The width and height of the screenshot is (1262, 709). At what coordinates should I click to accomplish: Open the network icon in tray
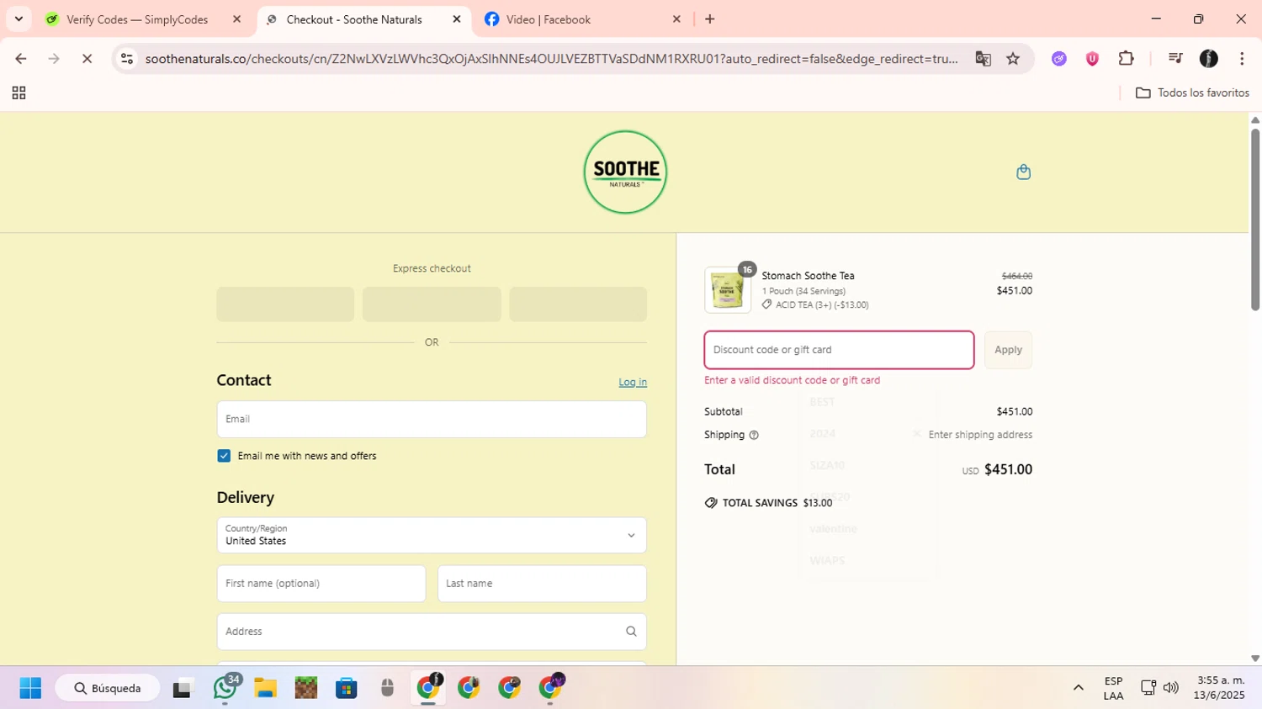pos(1148,688)
